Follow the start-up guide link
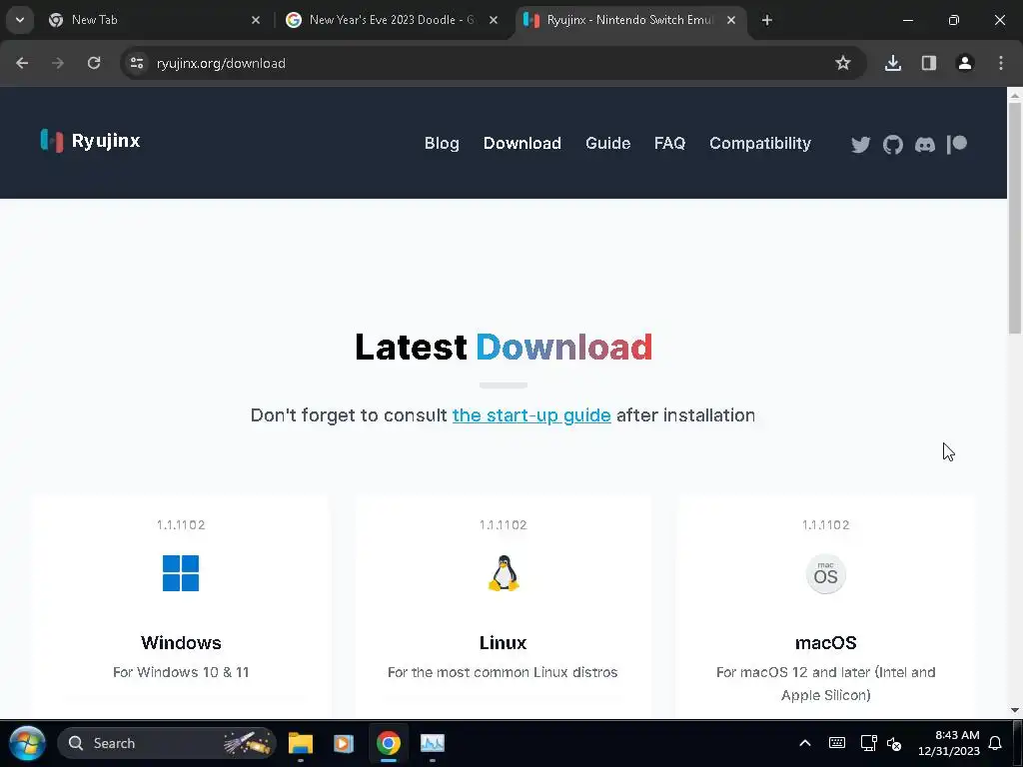The width and height of the screenshot is (1023, 767). pyautogui.click(x=531, y=415)
